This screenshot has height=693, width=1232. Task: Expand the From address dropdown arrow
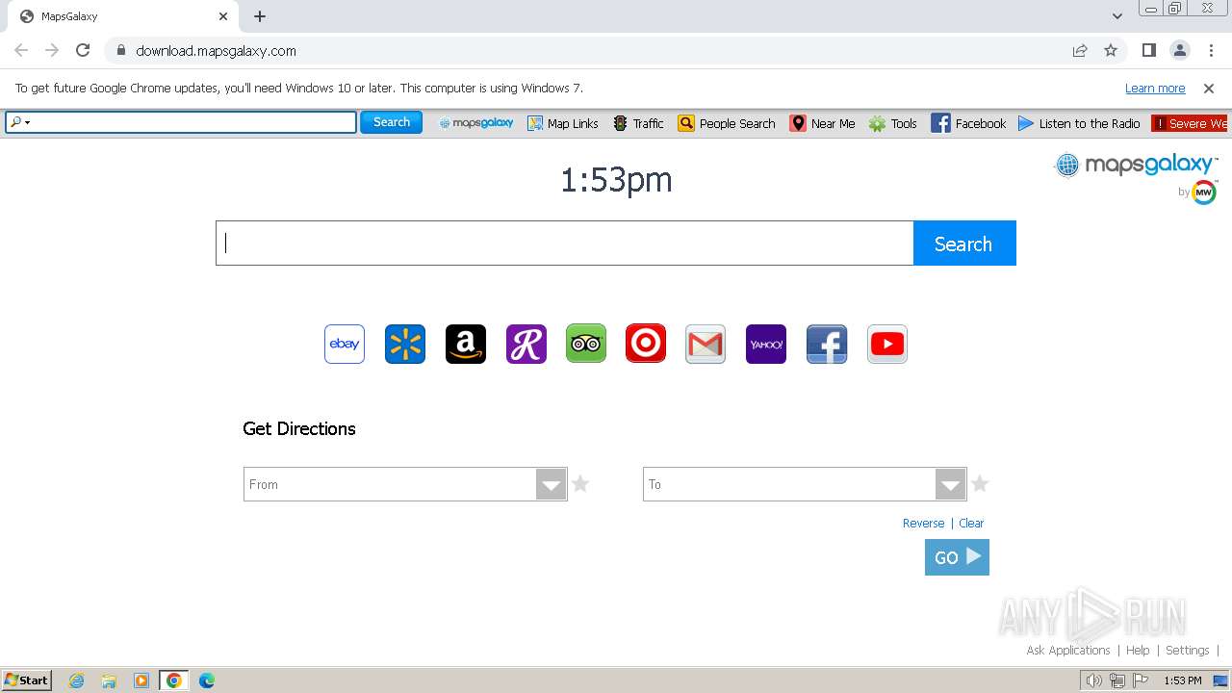point(552,484)
